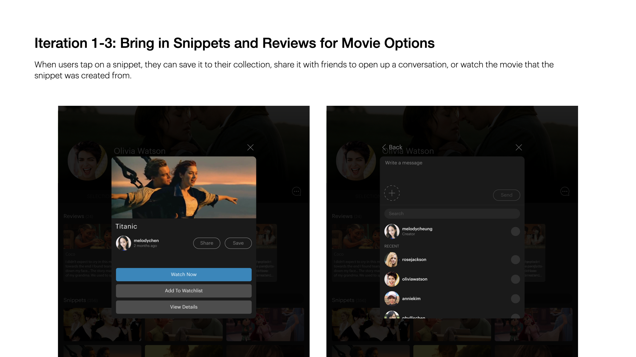Close the share message panel with X
Viewport: 636px width, 357px height.
pyautogui.click(x=519, y=147)
